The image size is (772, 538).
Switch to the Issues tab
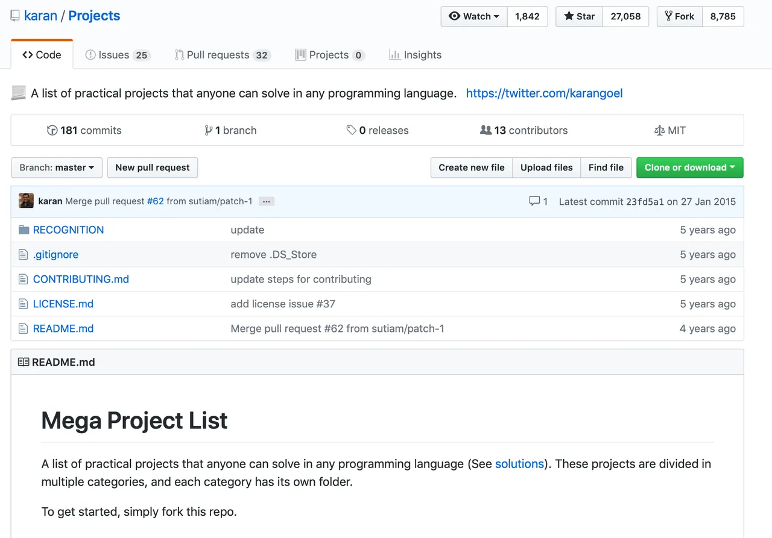point(118,55)
